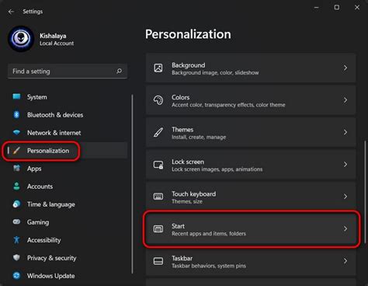Expand the Start row chevron
The image size is (368, 286).
coord(345,228)
